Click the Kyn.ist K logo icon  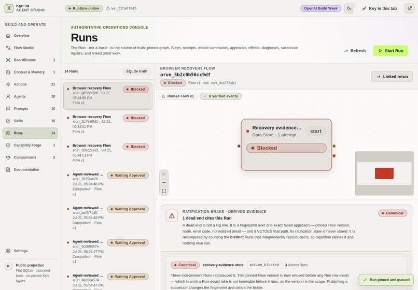point(9,8)
